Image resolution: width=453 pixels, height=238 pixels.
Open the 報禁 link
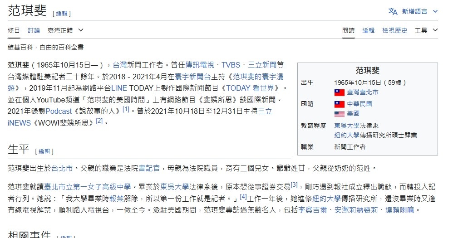point(117,199)
